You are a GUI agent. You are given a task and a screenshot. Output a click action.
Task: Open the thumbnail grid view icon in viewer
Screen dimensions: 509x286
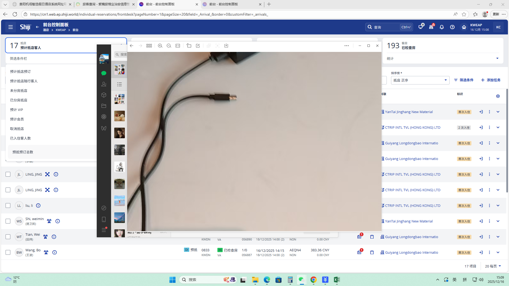(149, 46)
